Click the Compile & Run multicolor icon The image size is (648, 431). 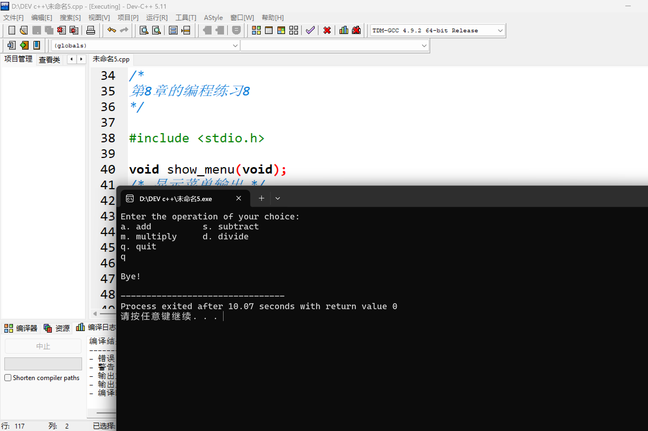tap(281, 30)
